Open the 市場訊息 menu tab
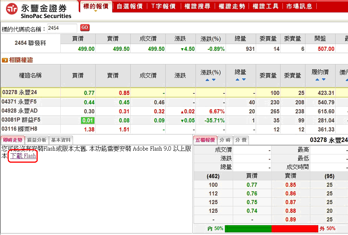This screenshot has width=348, height=235. (x=299, y=6)
